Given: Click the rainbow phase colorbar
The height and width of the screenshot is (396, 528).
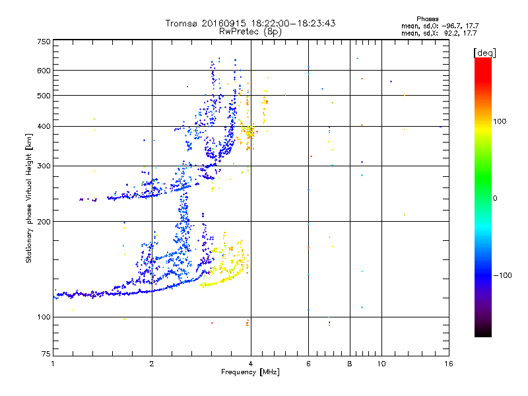Looking at the screenshot, I should point(483,197).
